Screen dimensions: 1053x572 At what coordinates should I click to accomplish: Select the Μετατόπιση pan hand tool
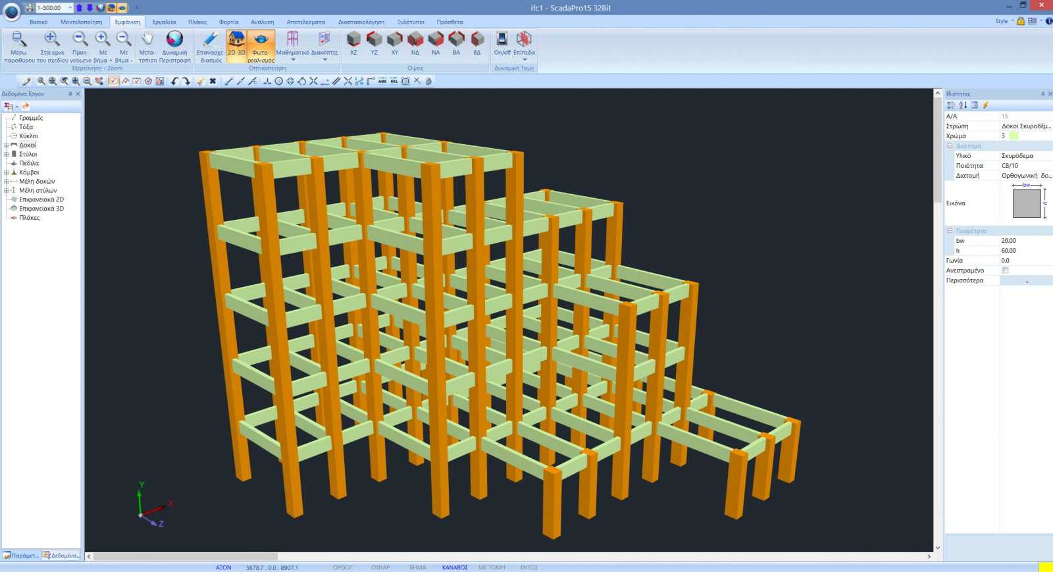point(147,40)
